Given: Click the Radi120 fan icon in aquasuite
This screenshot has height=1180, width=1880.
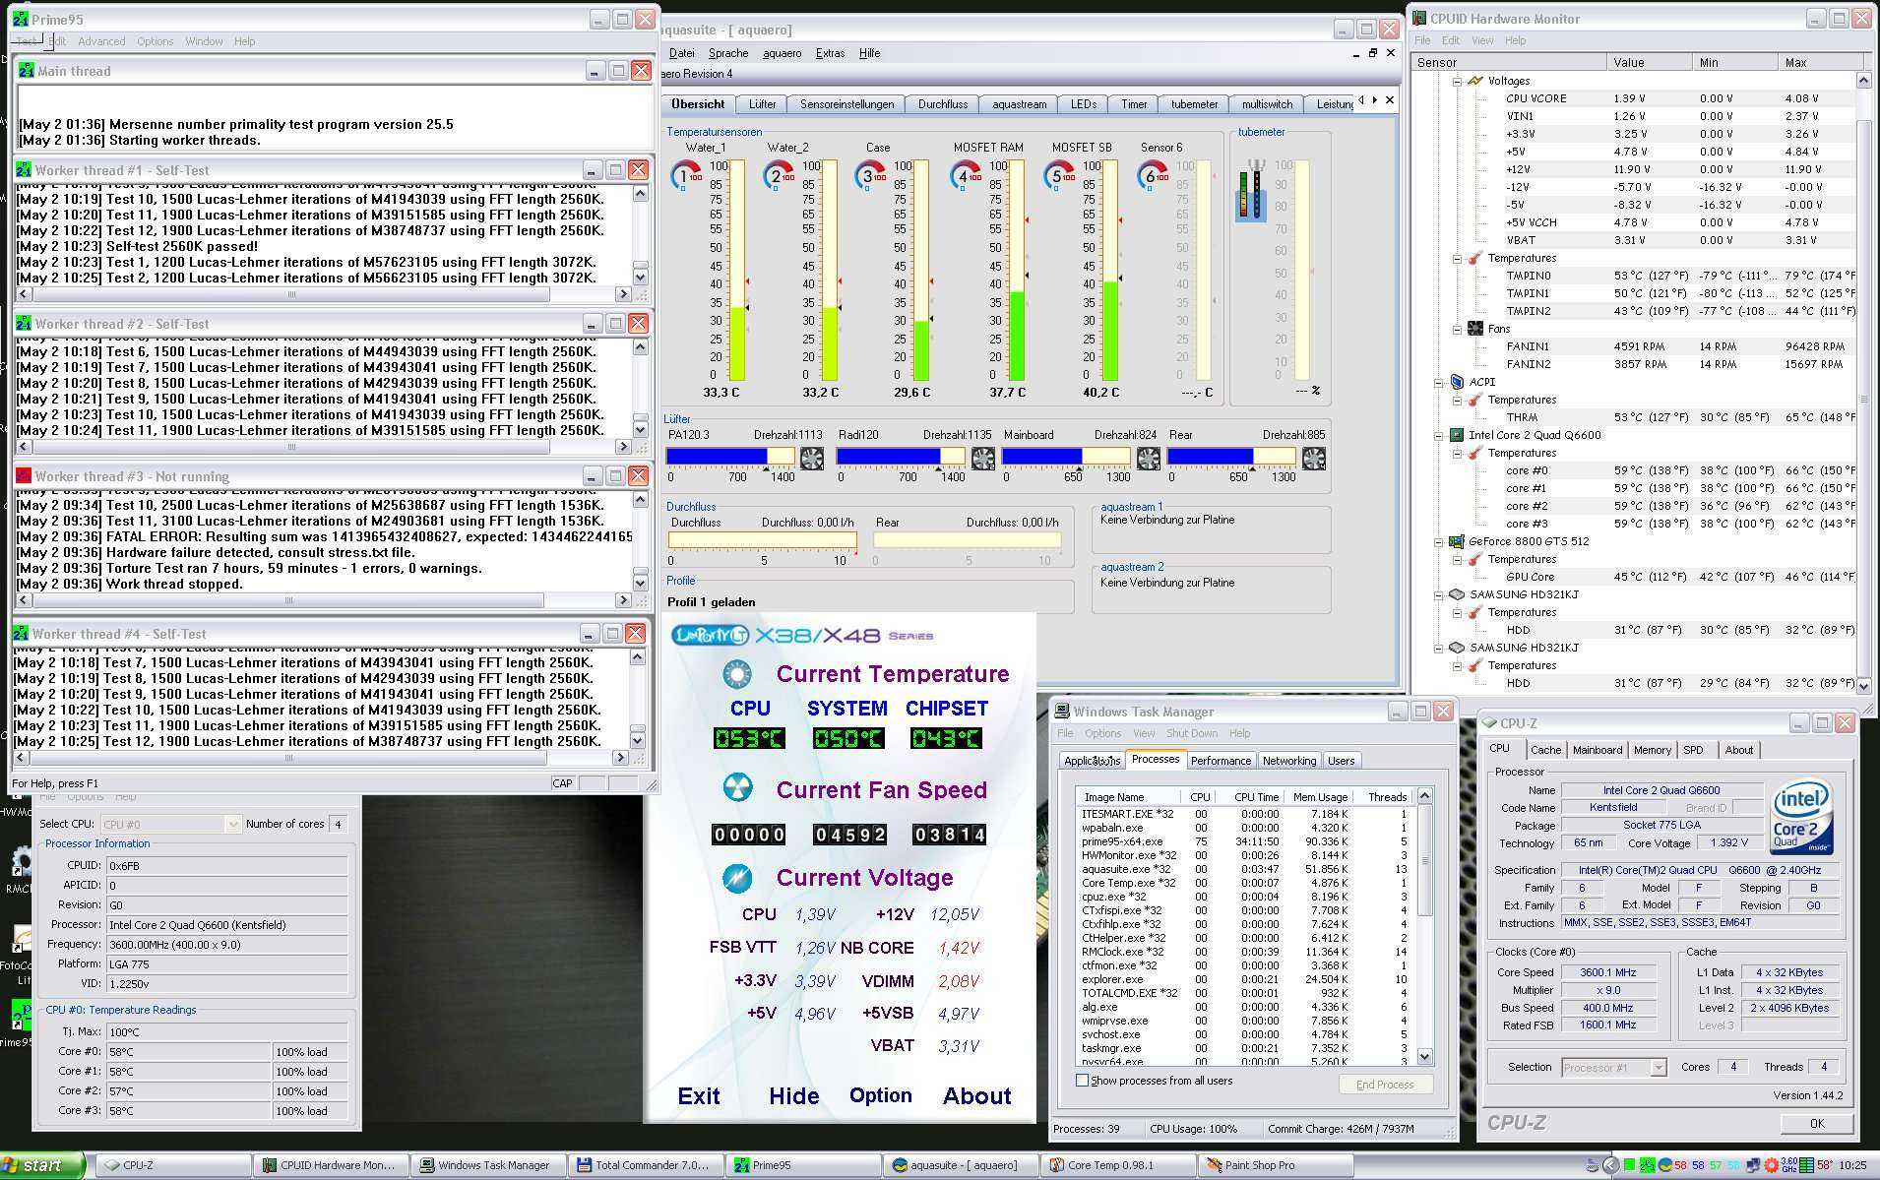Looking at the screenshot, I should point(983,458).
